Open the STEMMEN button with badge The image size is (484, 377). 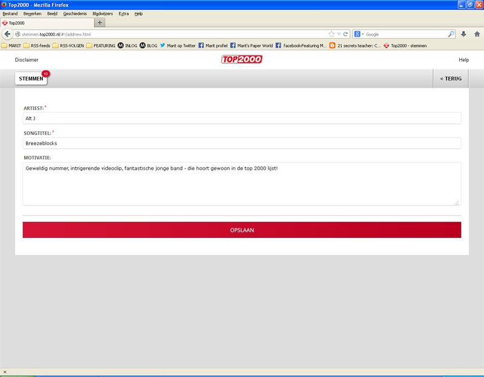[x=31, y=79]
